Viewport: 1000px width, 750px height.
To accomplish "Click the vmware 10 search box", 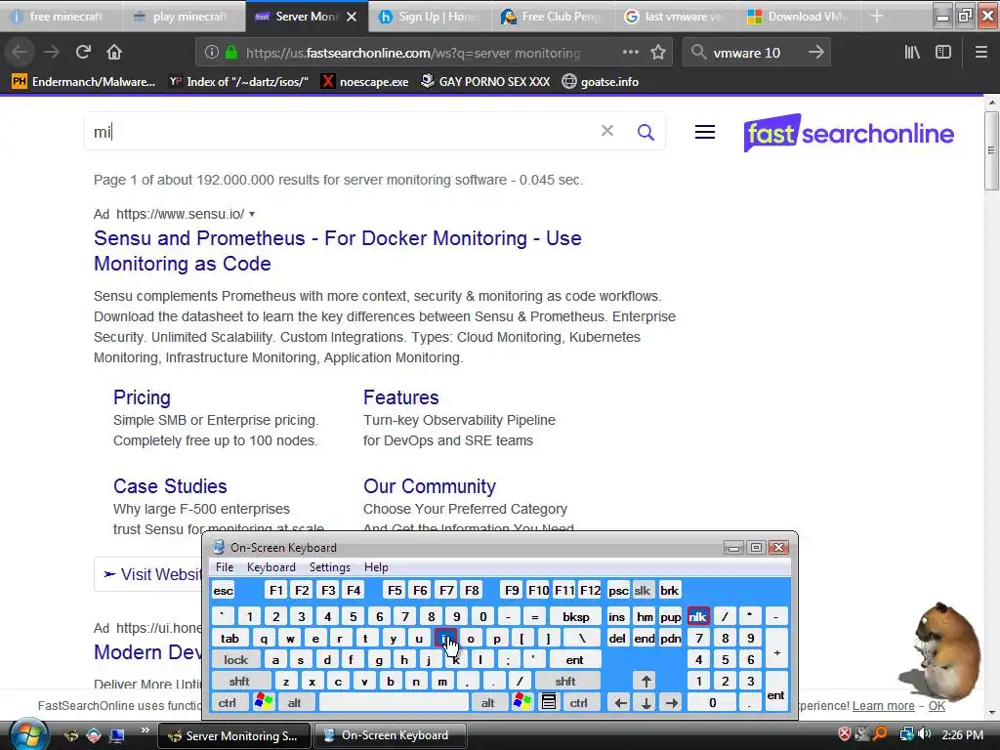I will click(757, 53).
